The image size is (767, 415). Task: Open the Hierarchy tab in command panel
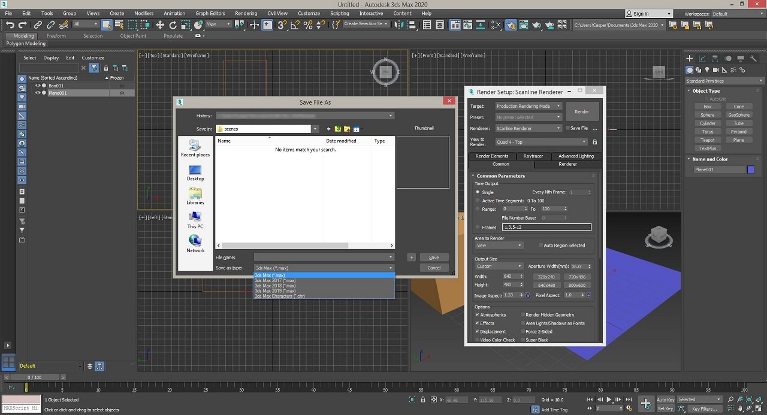click(715, 59)
